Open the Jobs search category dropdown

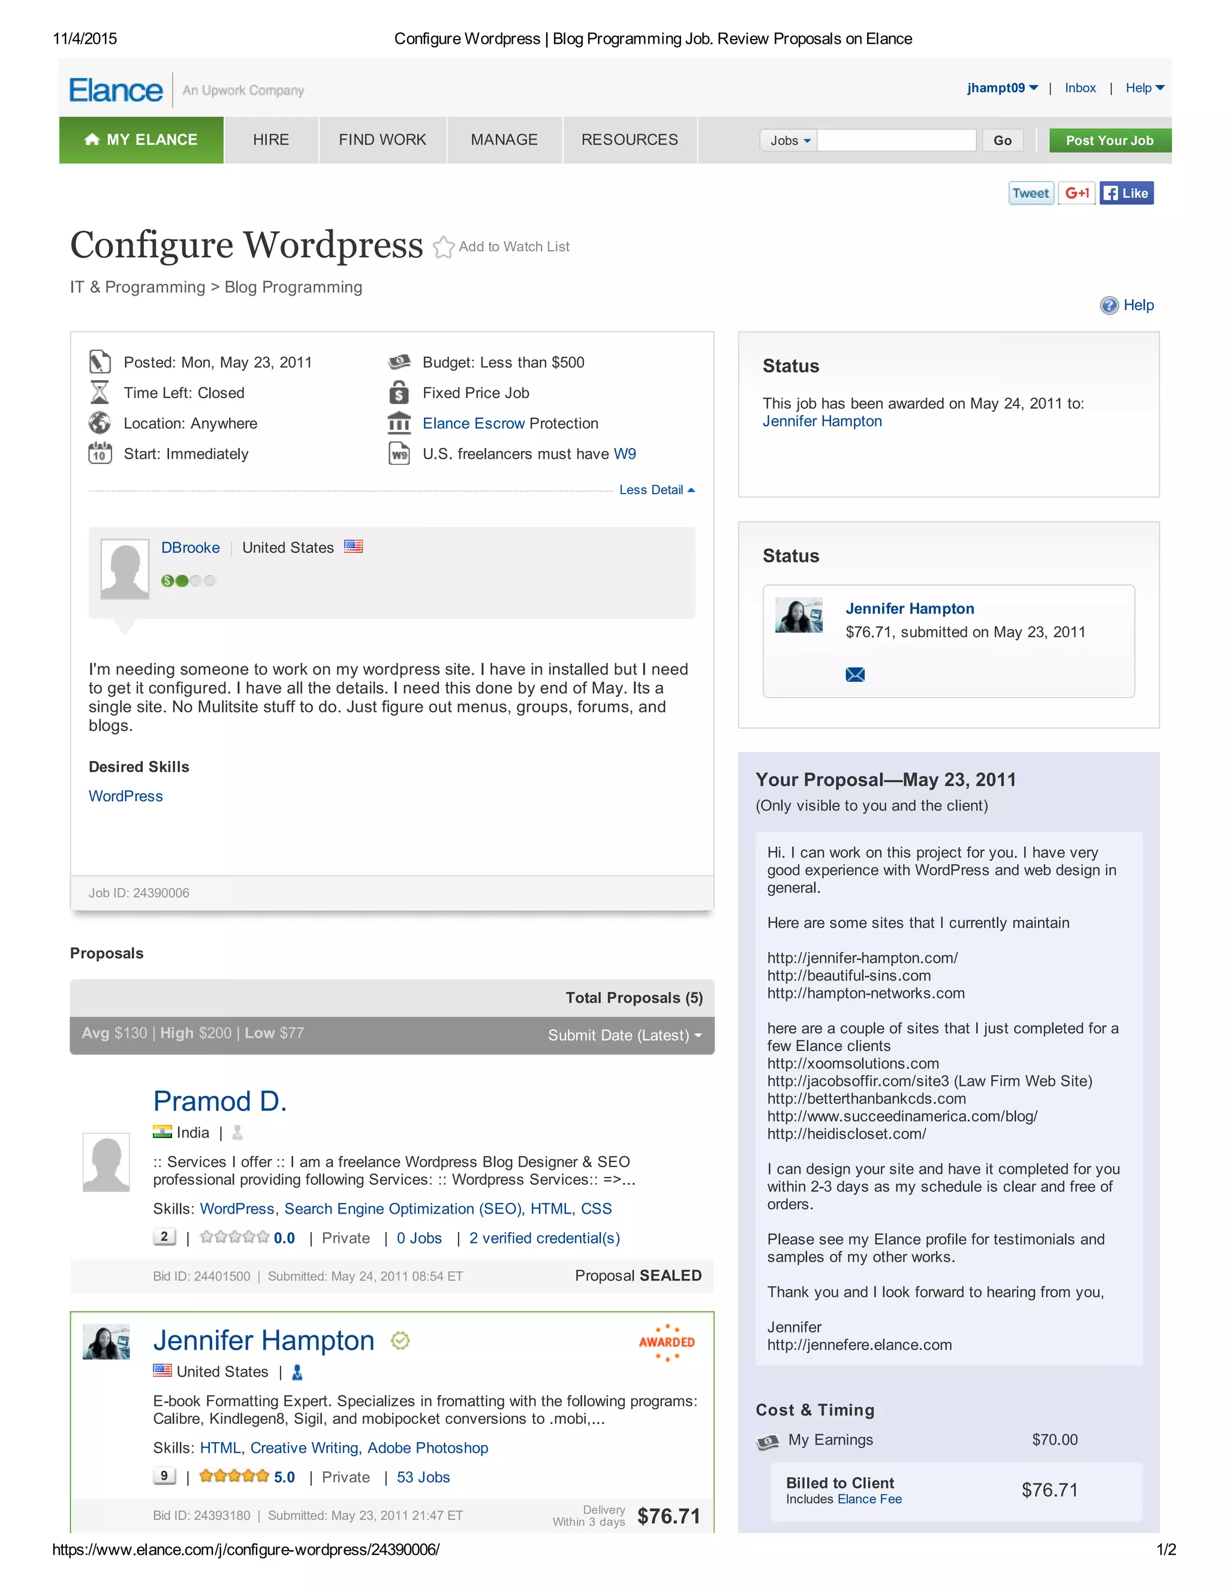(x=789, y=140)
